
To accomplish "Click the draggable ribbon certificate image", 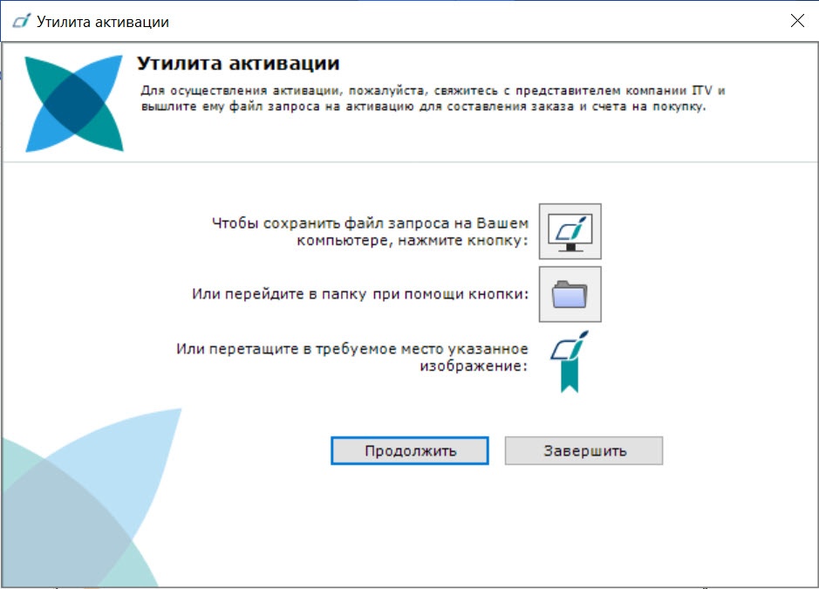I will [570, 360].
